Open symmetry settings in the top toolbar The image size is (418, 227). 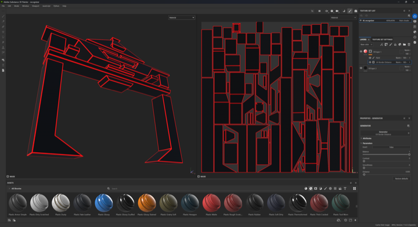tap(326, 11)
